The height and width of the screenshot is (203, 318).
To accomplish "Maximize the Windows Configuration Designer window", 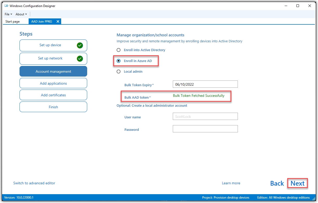I will 298,6.
